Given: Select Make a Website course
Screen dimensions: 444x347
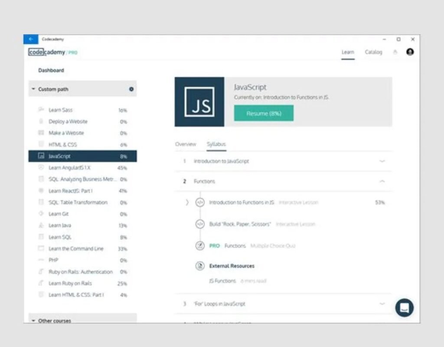Looking at the screenshot, I should pyautogui.click(x=82, y=133).
